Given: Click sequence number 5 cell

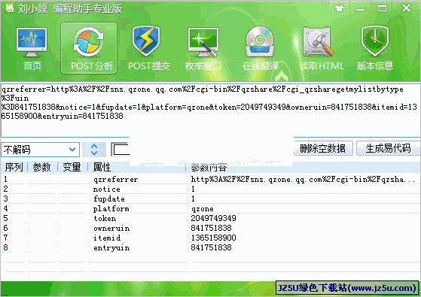Looking at the screenshot, I should 5,218.
